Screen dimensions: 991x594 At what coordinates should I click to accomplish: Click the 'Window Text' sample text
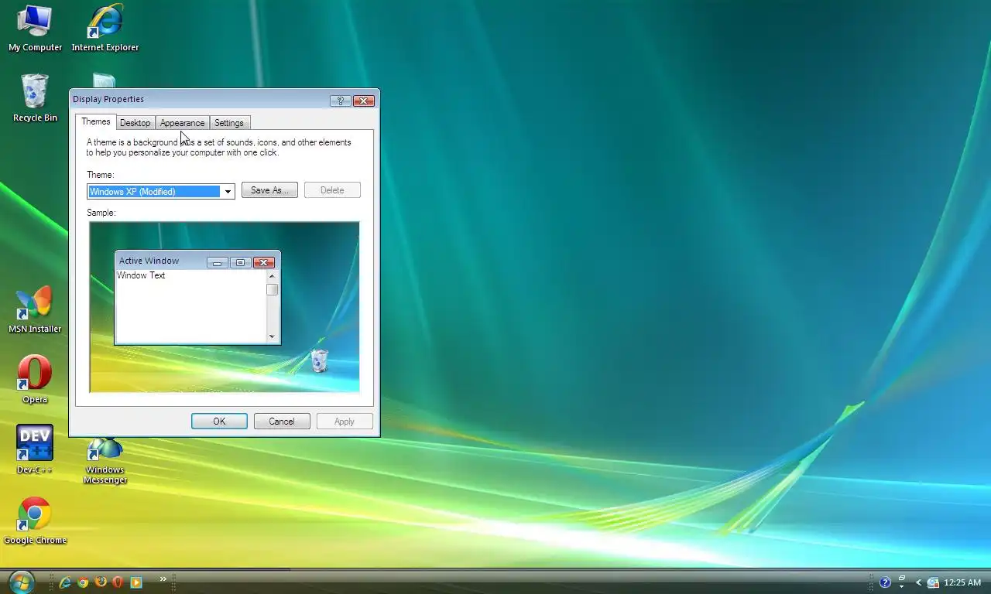pyautogui.click(x=141, y=275)
